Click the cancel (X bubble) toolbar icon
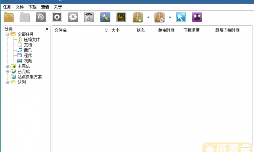Screen dimensions: 254x152 tap(73, 17)
